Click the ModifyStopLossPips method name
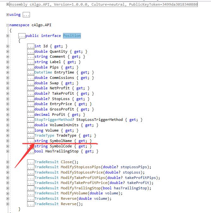This screenshot has height=213, width=211. tap(81, 167)
